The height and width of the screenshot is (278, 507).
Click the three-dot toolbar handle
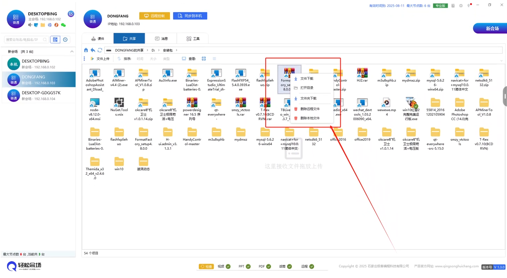click(84, 59)
